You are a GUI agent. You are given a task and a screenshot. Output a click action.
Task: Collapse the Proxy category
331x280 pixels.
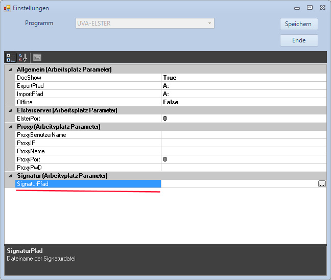click(x=10, y=127)
